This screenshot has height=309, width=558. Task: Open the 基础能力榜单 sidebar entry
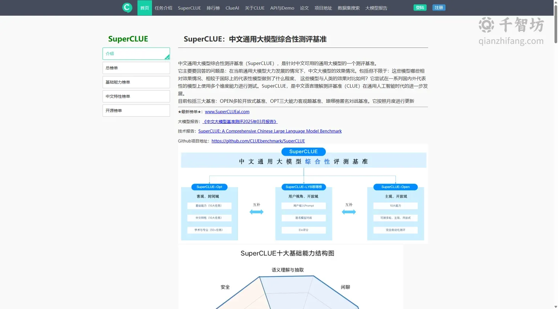point(136,82)
